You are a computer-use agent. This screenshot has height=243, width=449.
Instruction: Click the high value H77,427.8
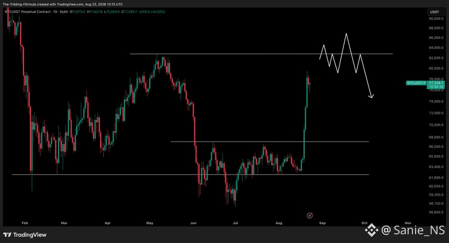coord(95,12)
